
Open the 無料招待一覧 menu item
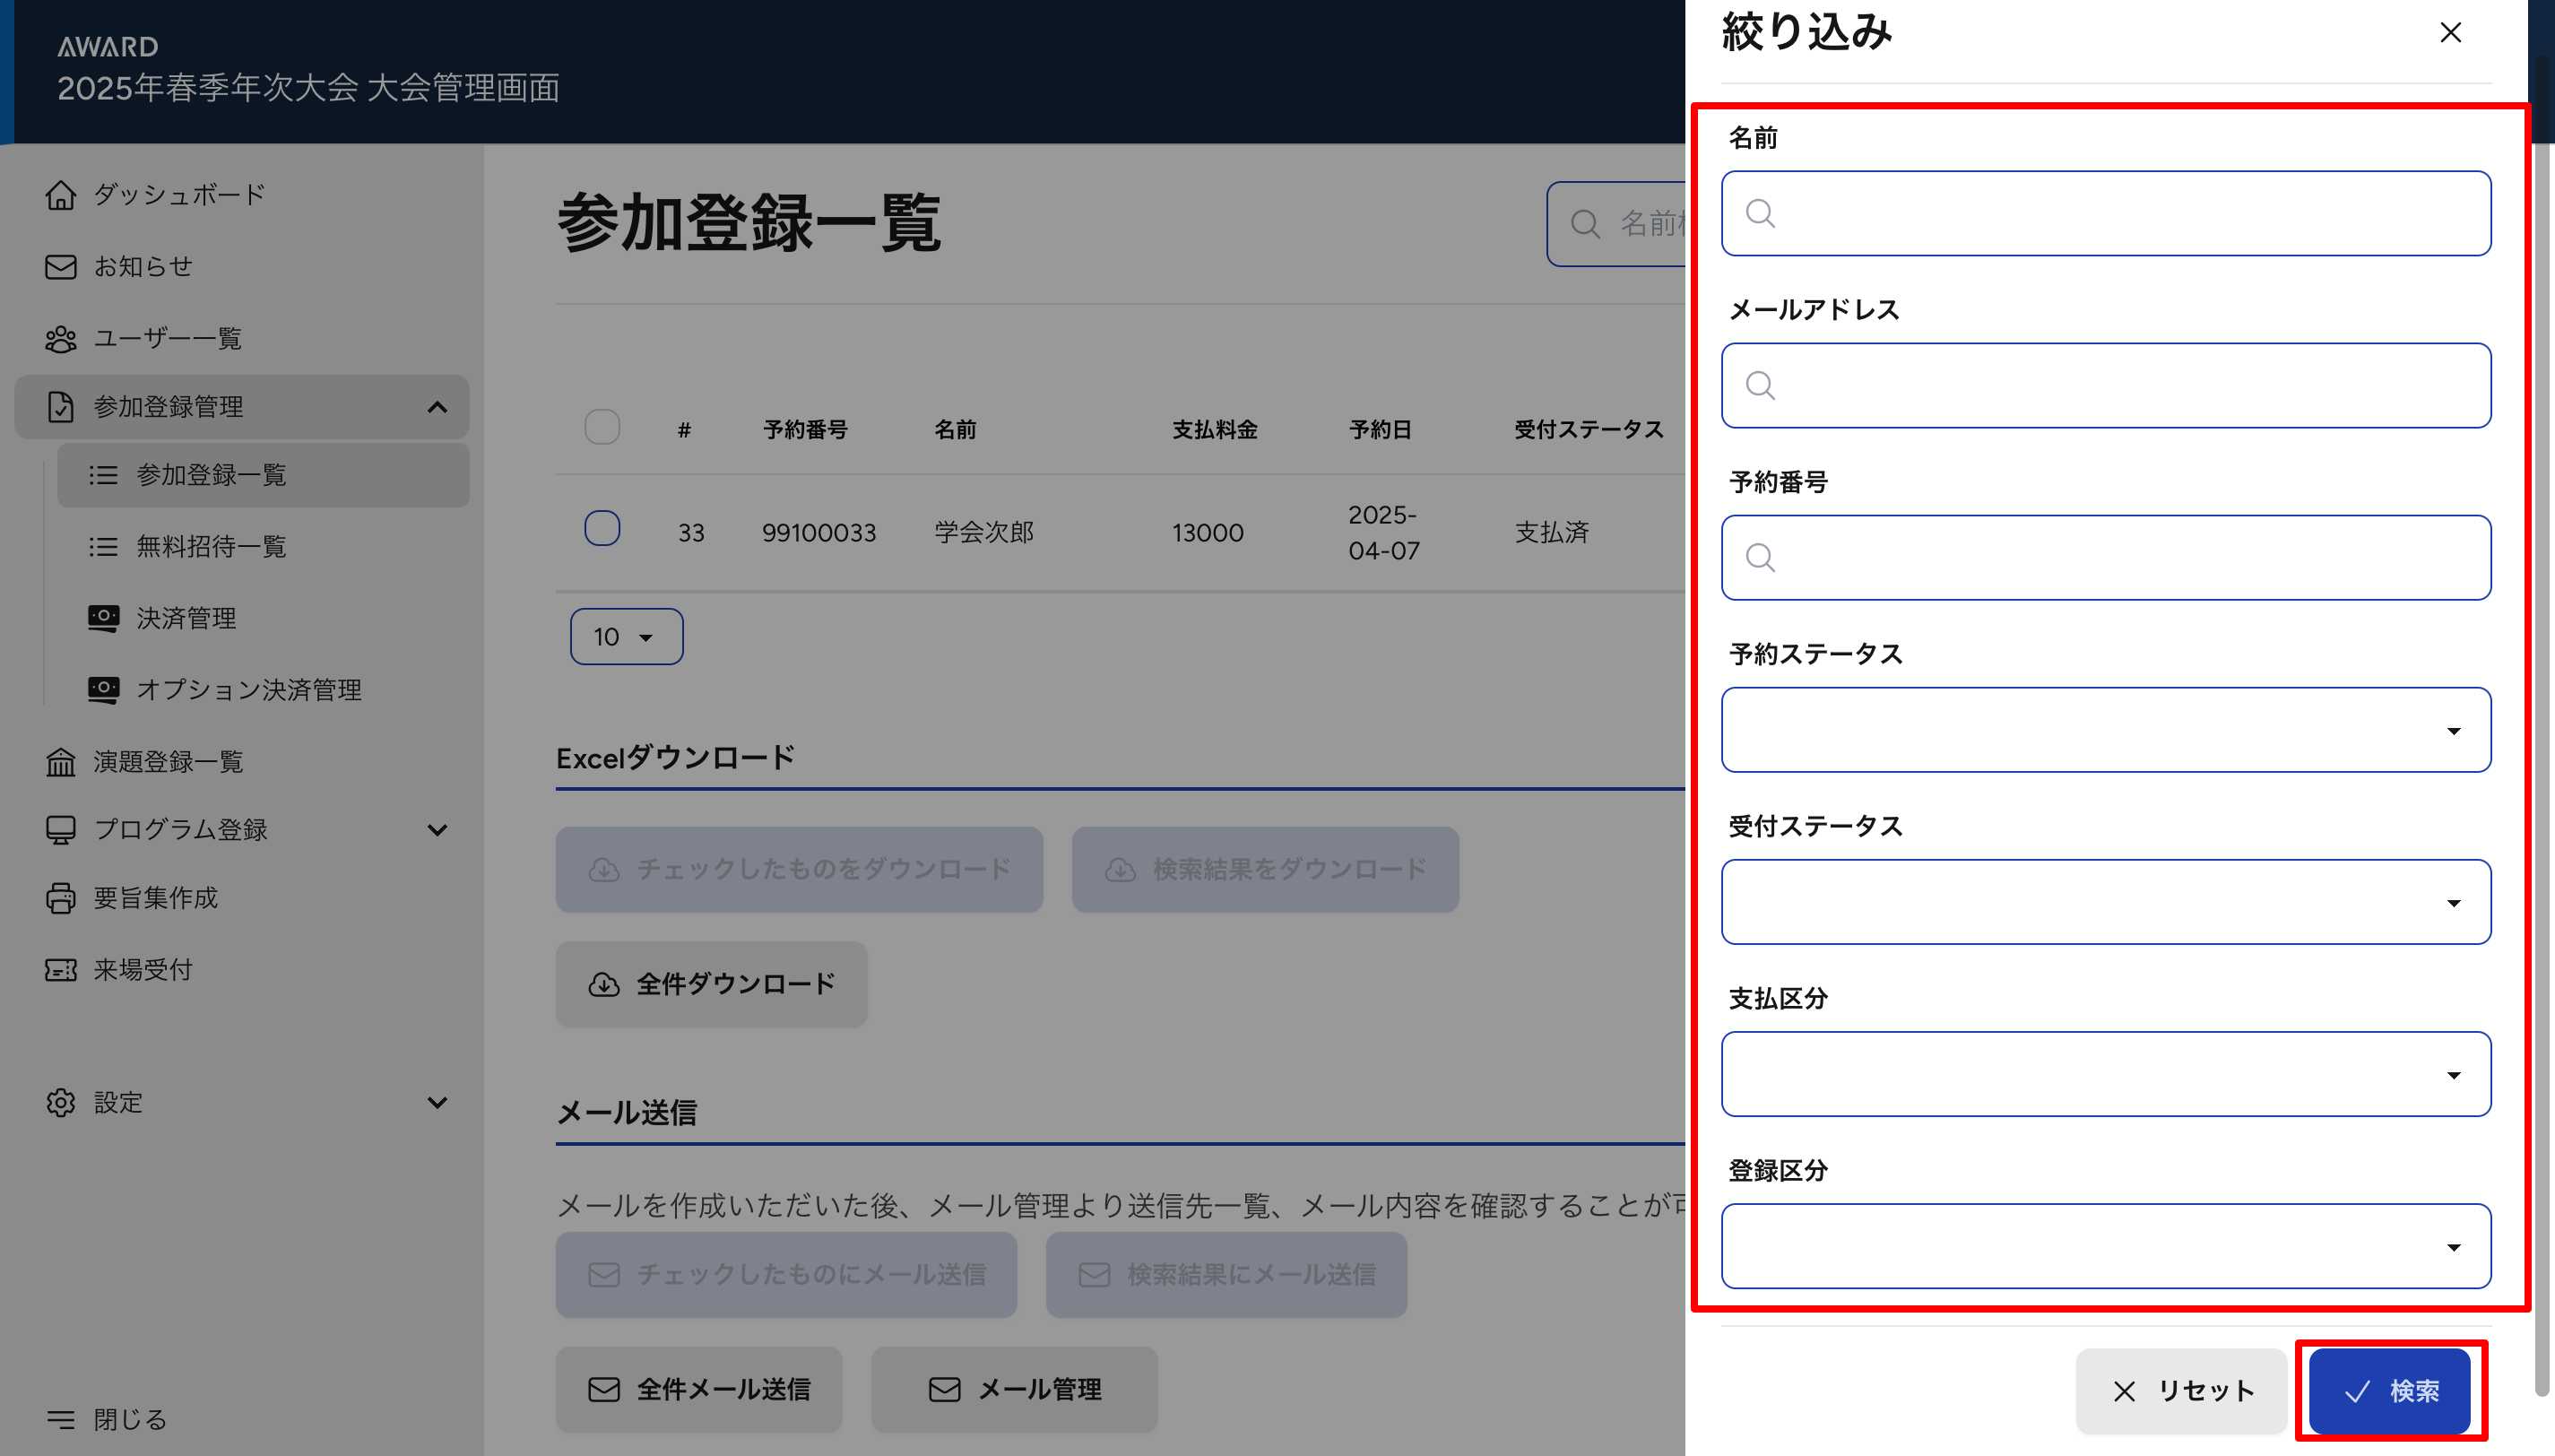[211, 546]
